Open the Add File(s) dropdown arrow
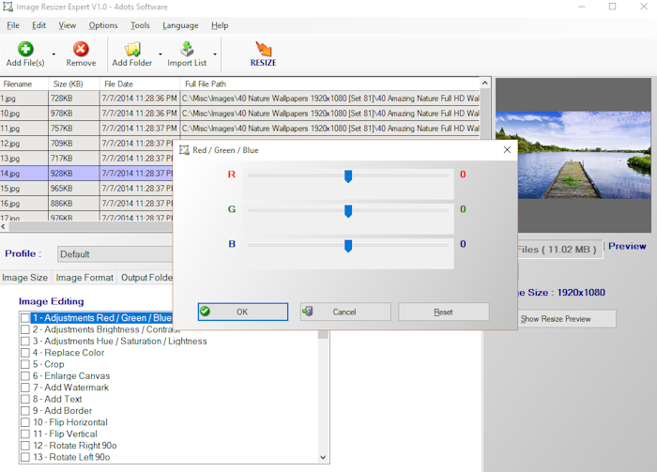The image size is (657, 472). (x=53, y=54)
